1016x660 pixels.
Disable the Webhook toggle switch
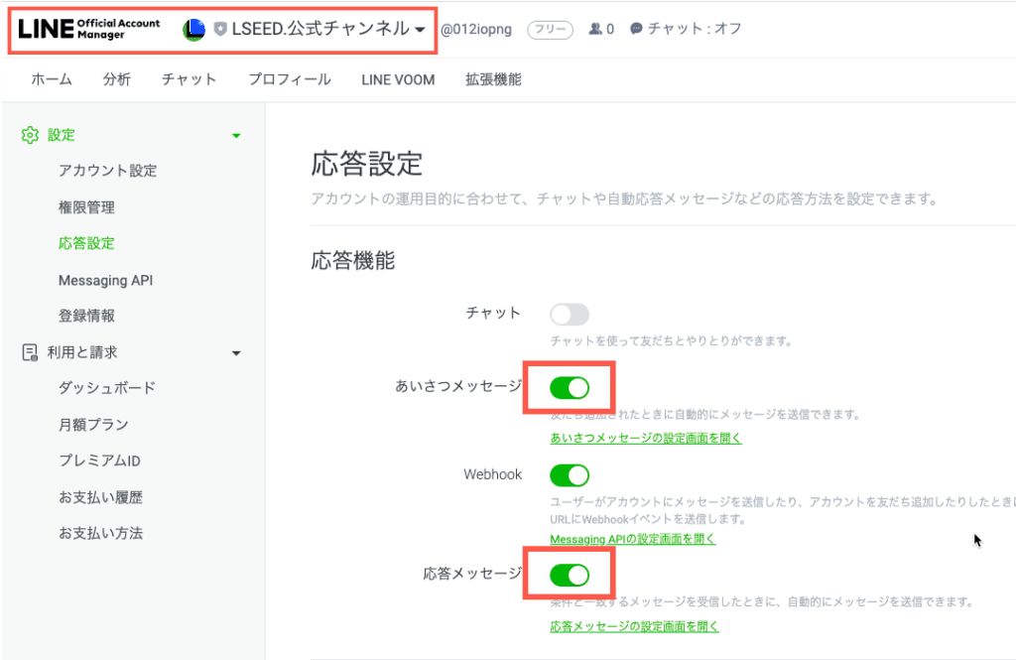point(570,474)
